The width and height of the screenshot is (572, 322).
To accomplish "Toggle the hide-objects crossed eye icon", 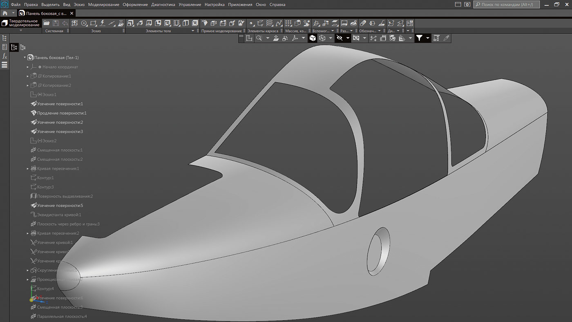I will [x=340, y=38].
